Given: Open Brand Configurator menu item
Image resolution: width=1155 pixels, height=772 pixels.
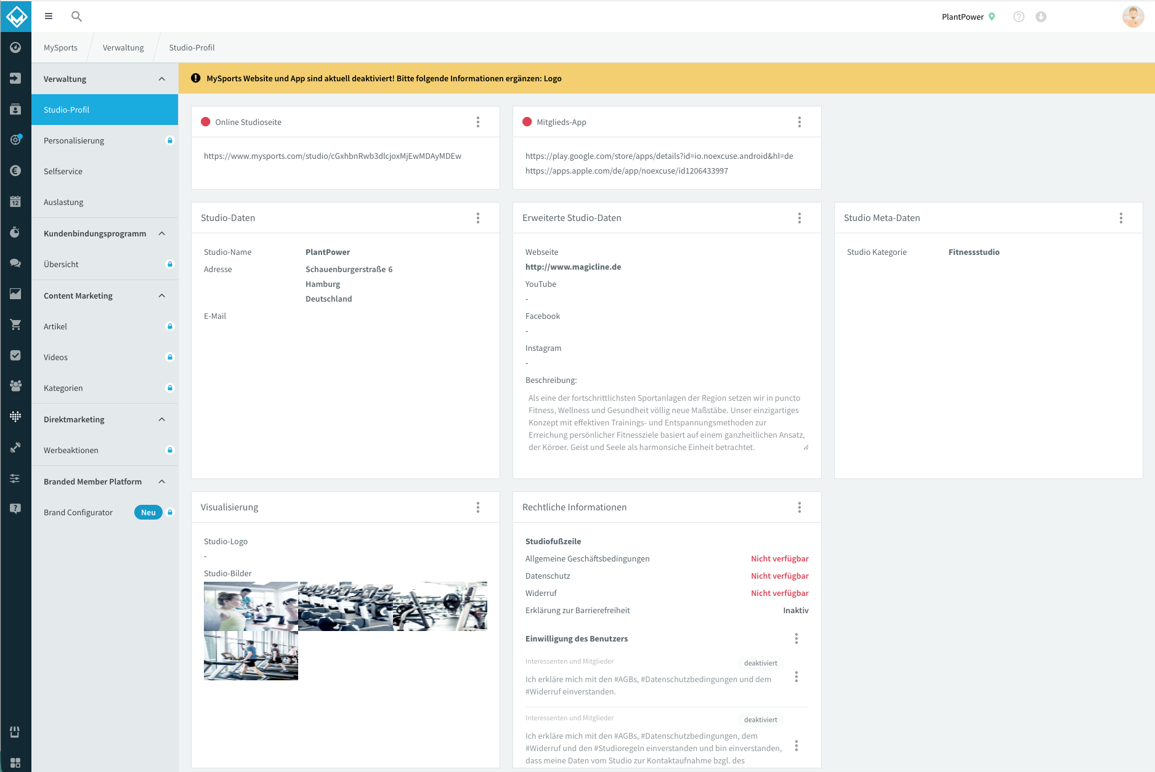Looking at the screenshot, I should click(x=105, y=512).
